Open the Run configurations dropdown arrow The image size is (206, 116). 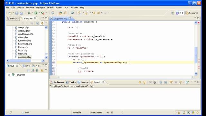39,13
